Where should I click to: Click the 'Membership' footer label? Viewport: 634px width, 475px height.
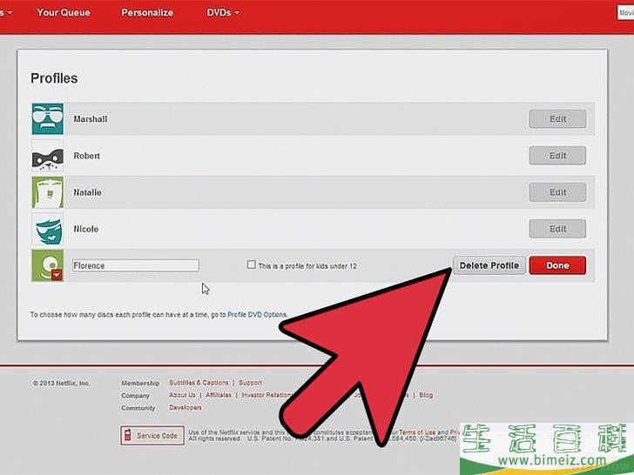coord(140,383)
